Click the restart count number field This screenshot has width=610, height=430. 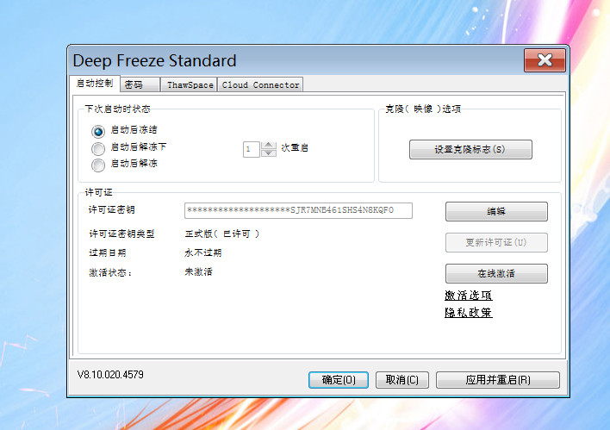coord(252,149)
